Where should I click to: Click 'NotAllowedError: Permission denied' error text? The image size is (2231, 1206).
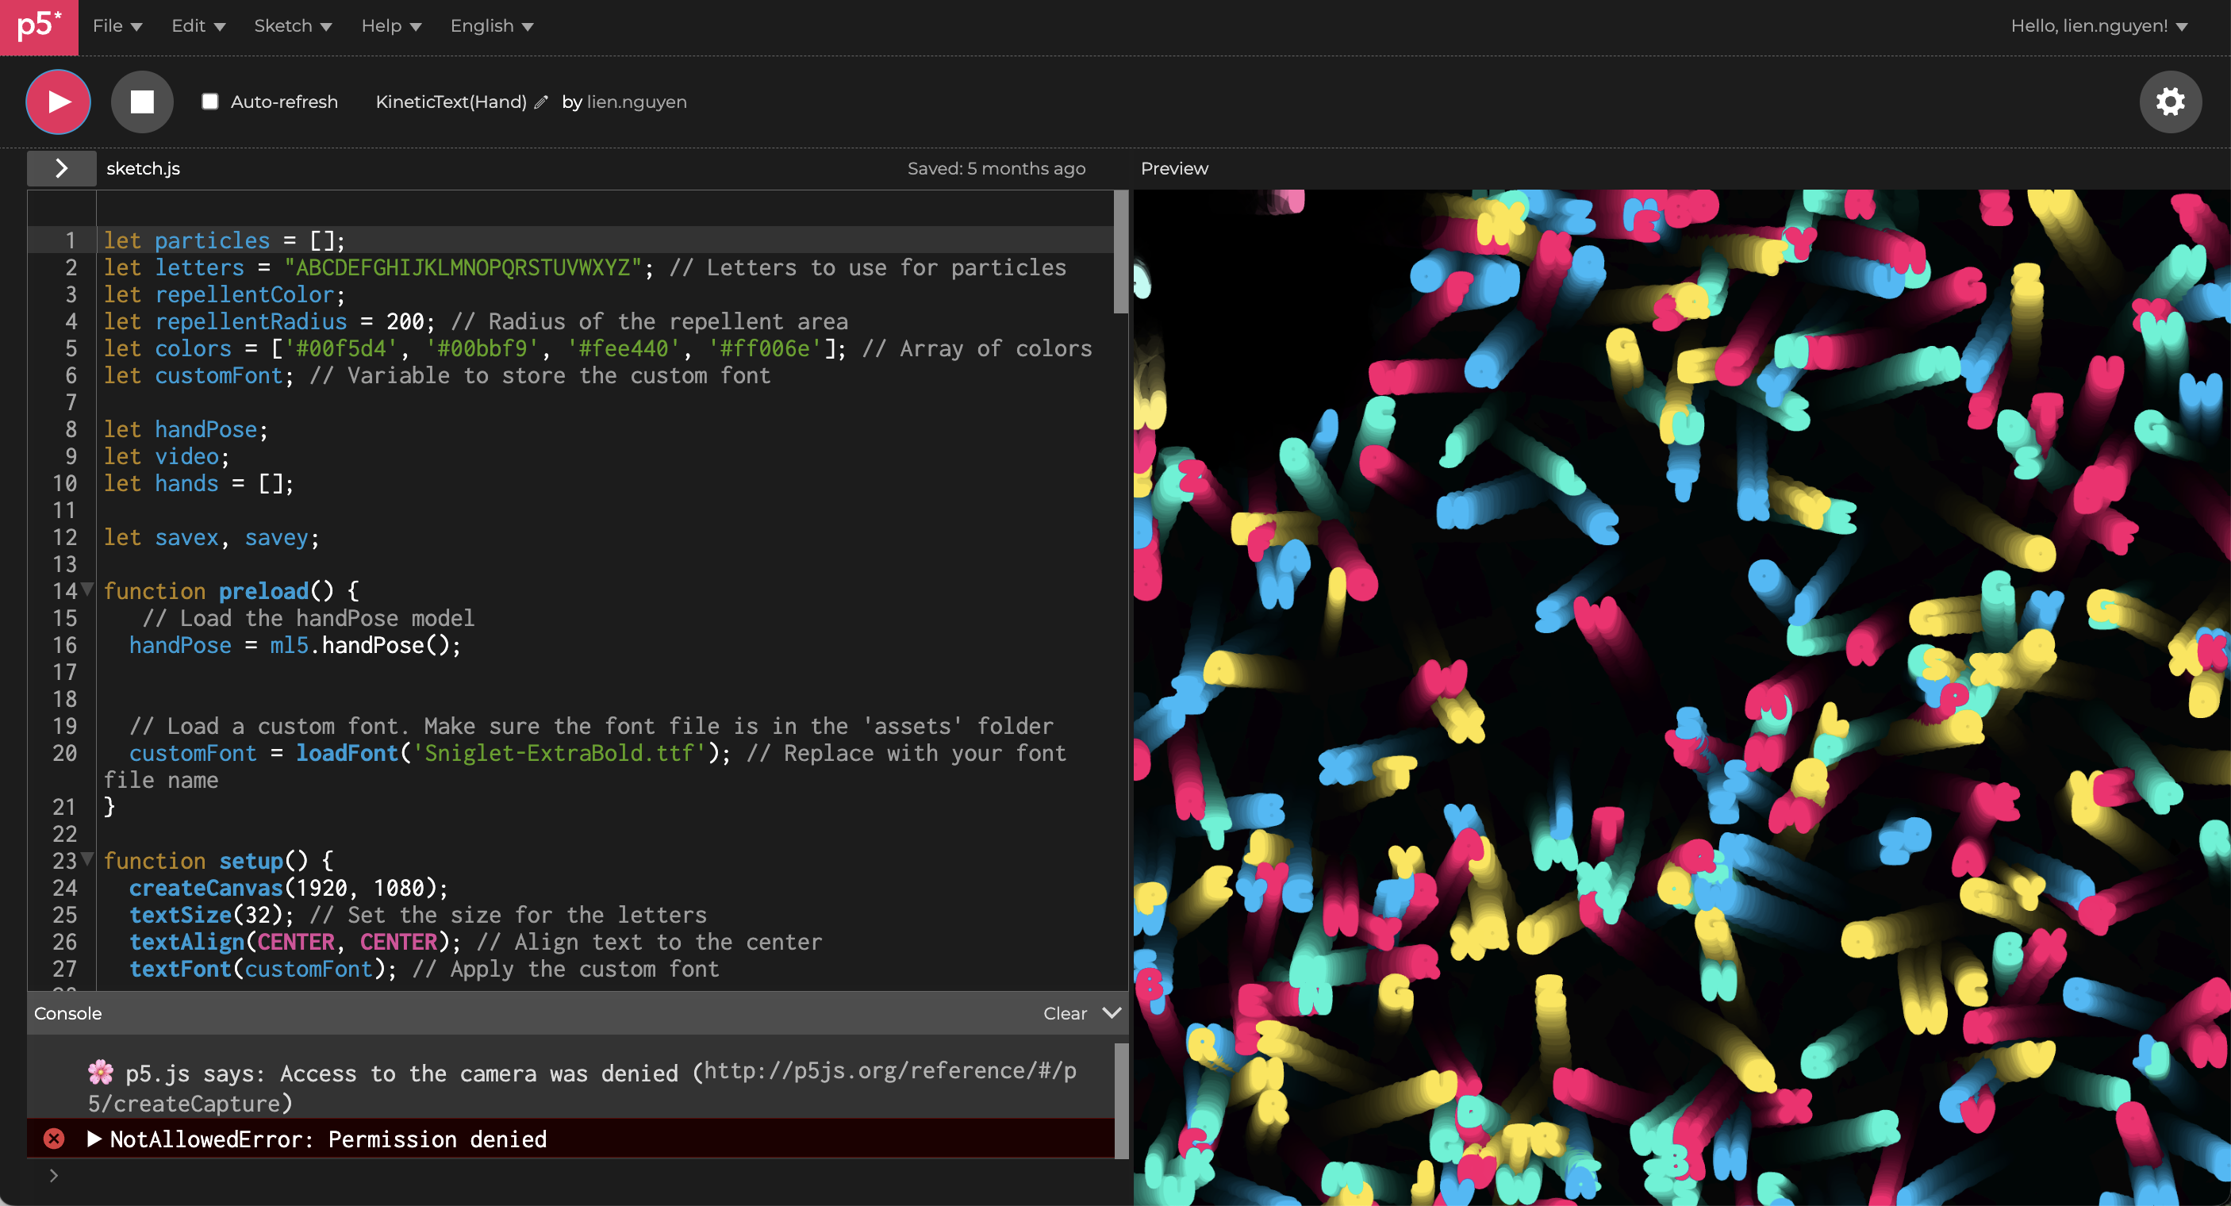328,1139
